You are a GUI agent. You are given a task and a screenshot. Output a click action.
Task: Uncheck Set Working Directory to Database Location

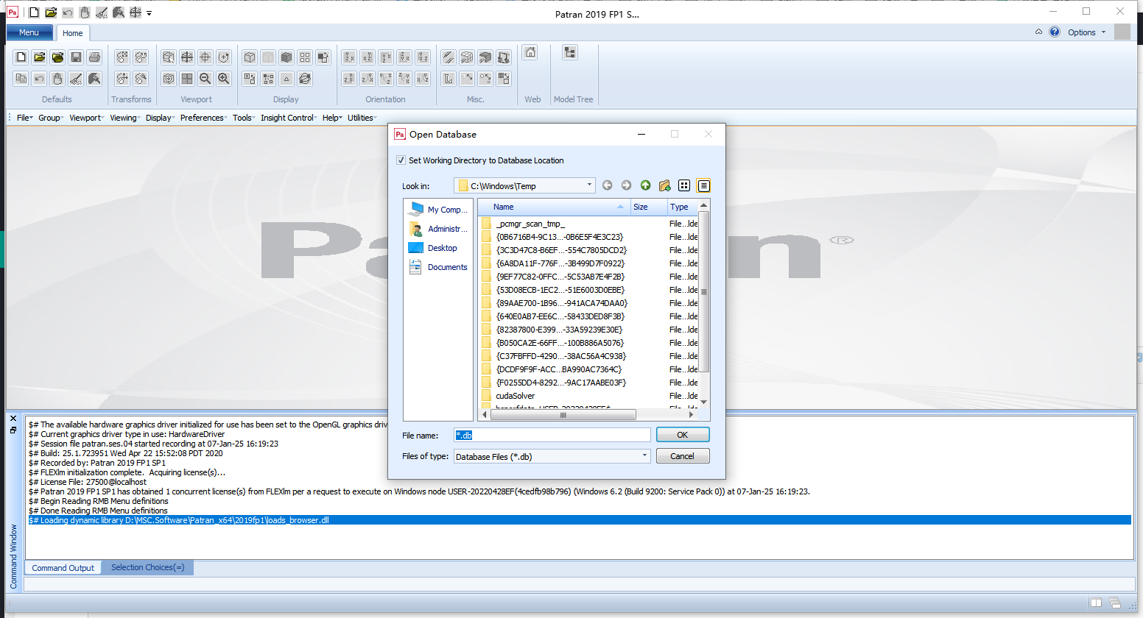(x=401, y=160)
